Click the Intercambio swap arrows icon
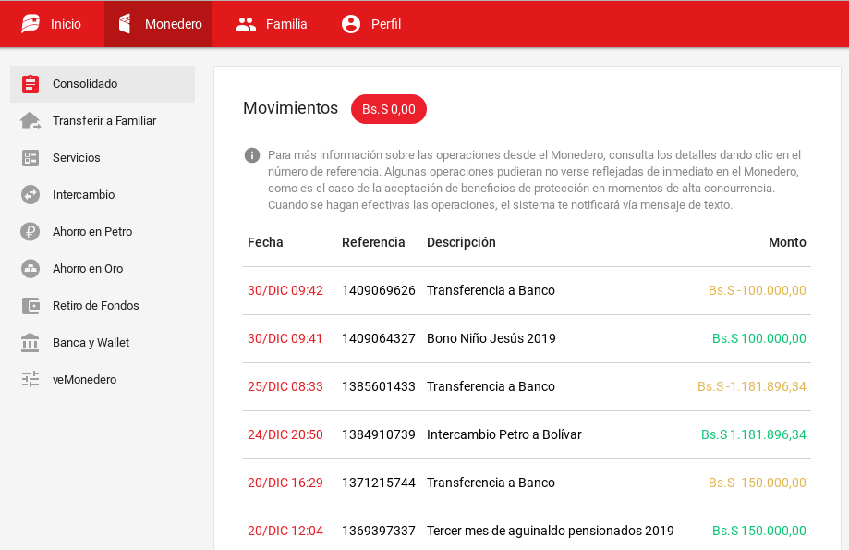The width and height of the screenshot is (849, 550). (x=30, y=194)
